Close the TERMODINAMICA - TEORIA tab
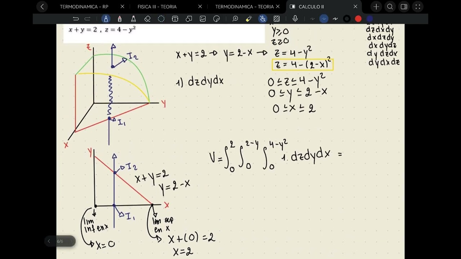Viewport: 461px width, 259px height. tap(278, 6)
